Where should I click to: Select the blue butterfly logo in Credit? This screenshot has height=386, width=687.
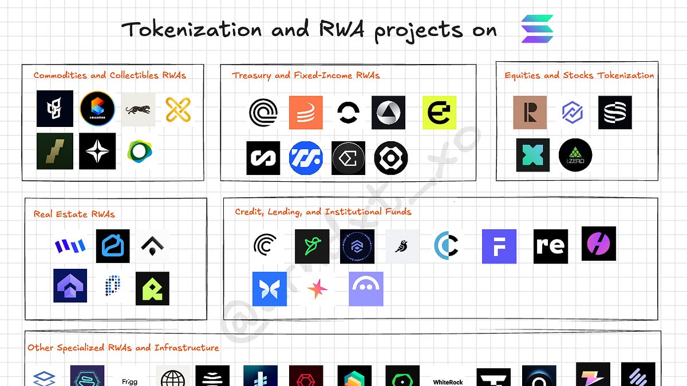point(269,289)
